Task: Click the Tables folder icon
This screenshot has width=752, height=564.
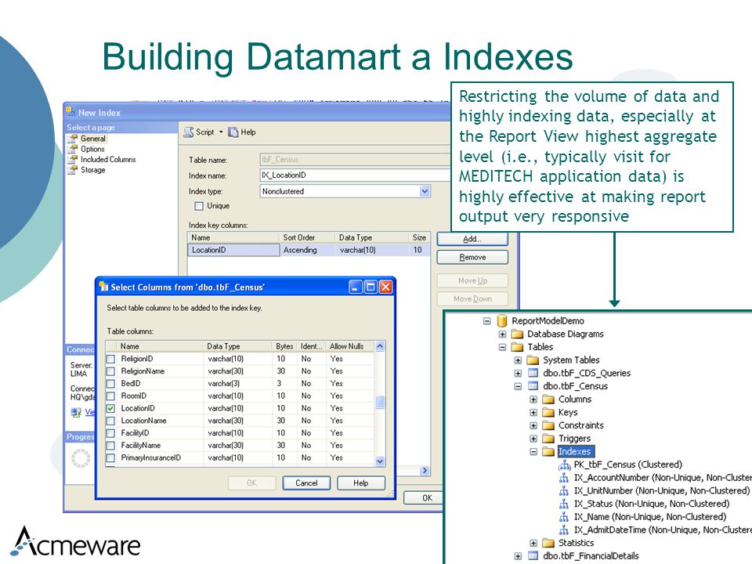Action: 517,347
